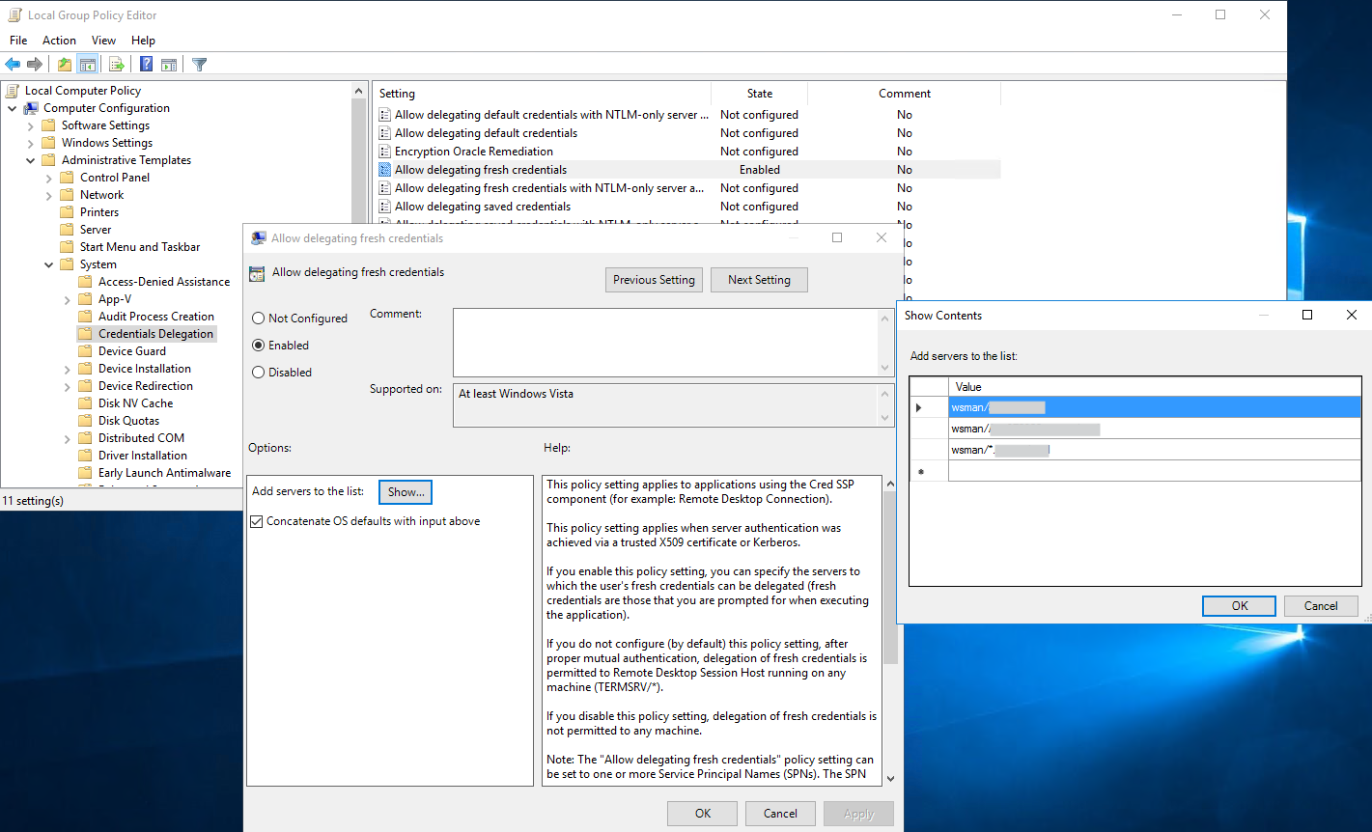Click the Help text scroll up arrow

[890, 484]
